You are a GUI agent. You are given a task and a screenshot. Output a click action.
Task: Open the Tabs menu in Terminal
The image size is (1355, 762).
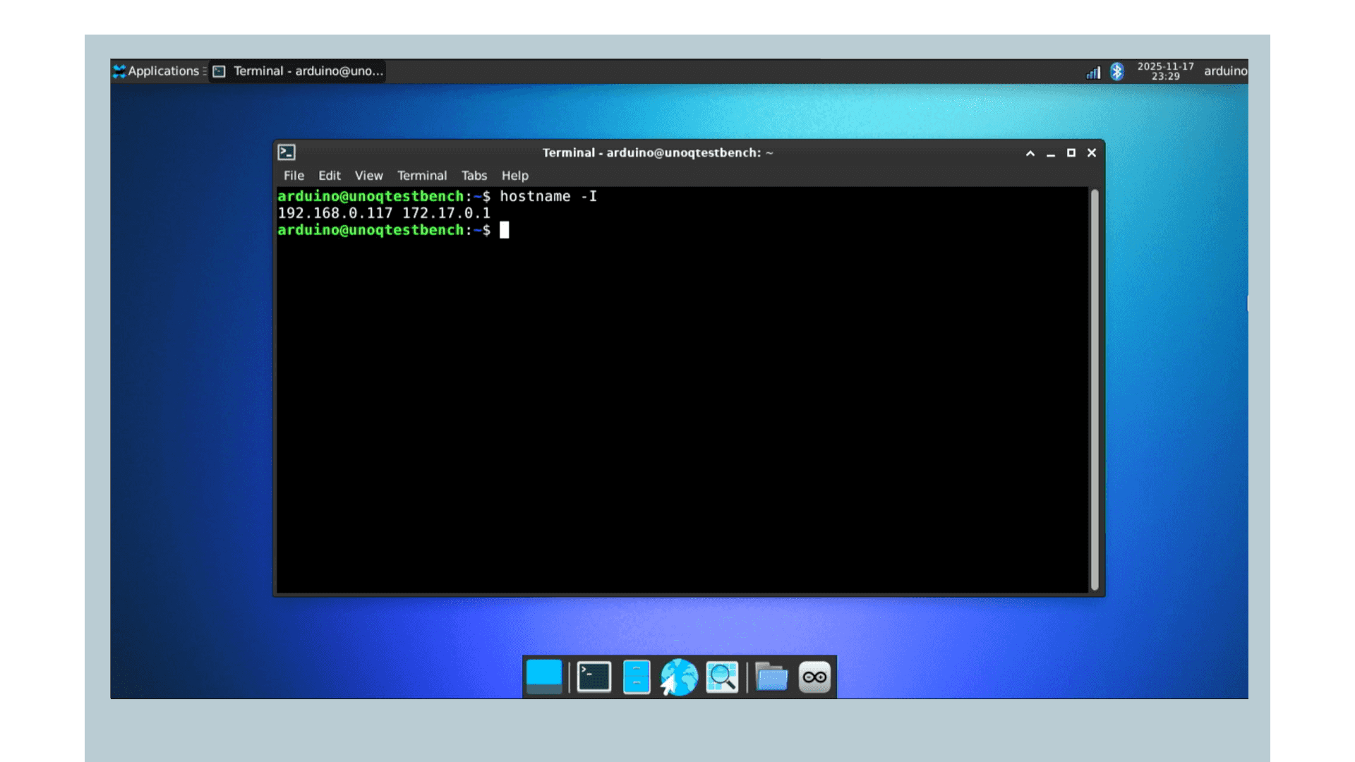[474, 175]
